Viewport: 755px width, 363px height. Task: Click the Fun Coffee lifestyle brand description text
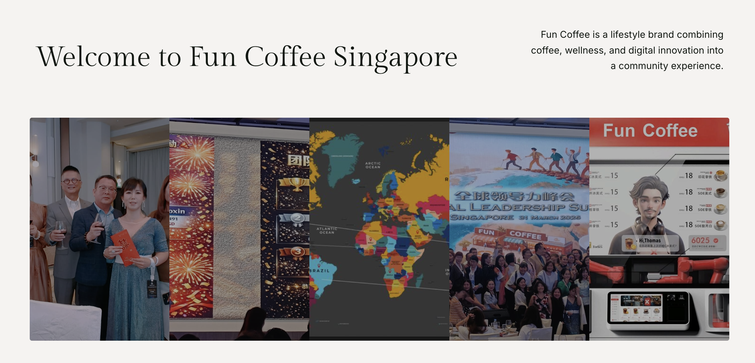(627, 50)
